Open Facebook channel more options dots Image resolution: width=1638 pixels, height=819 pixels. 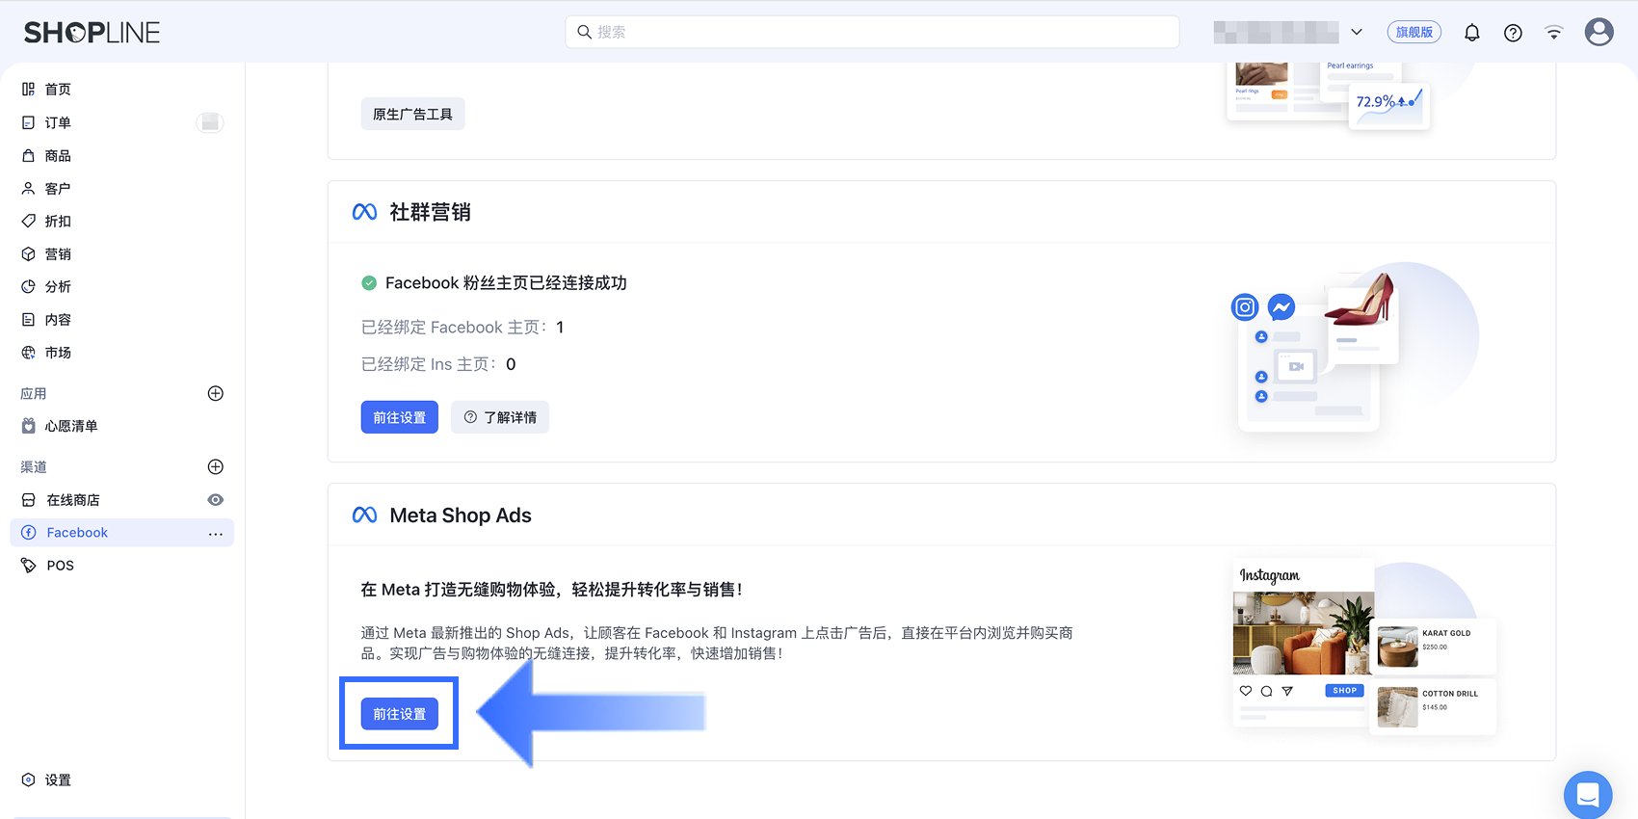pos(216,533)
